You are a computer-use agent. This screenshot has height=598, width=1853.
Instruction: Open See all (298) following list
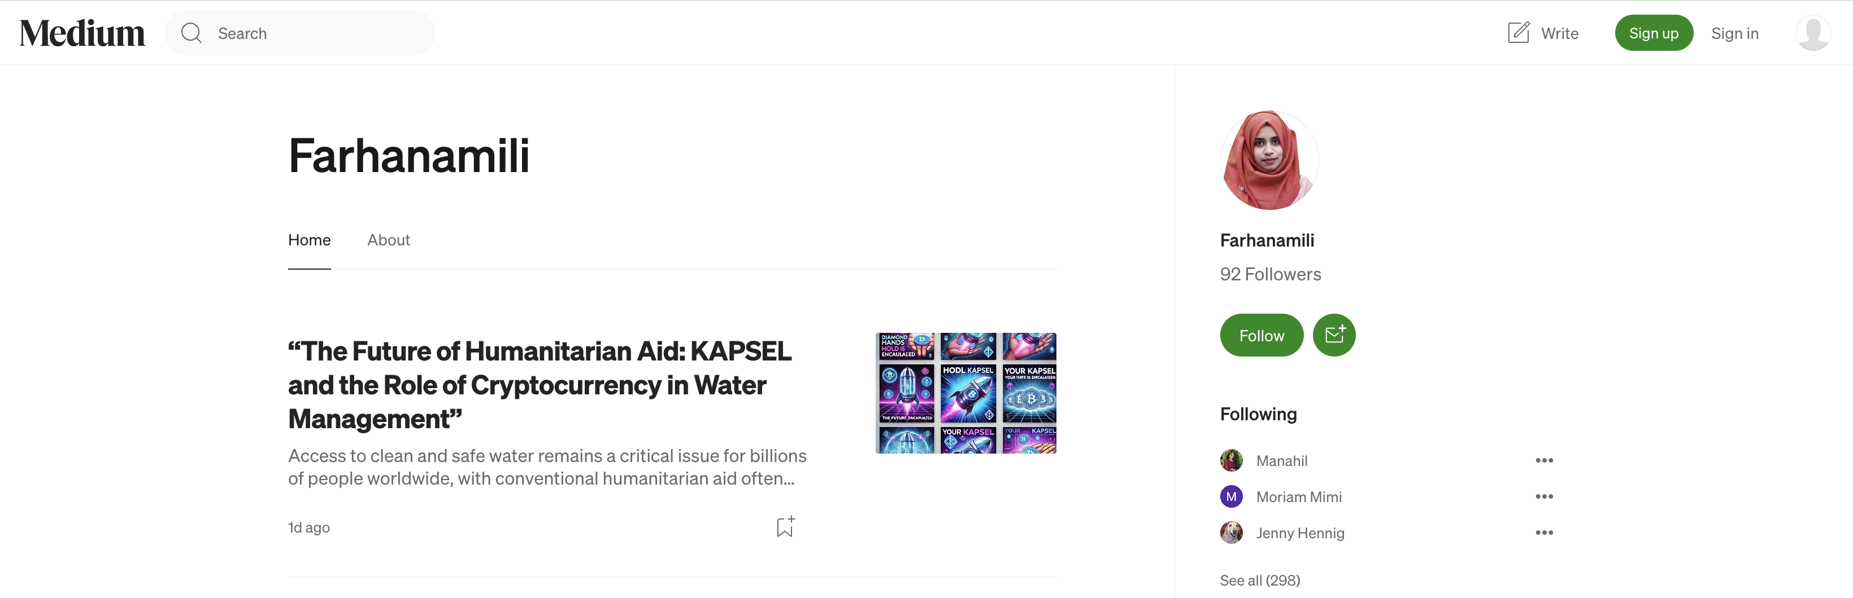[x=1260, y=580]
